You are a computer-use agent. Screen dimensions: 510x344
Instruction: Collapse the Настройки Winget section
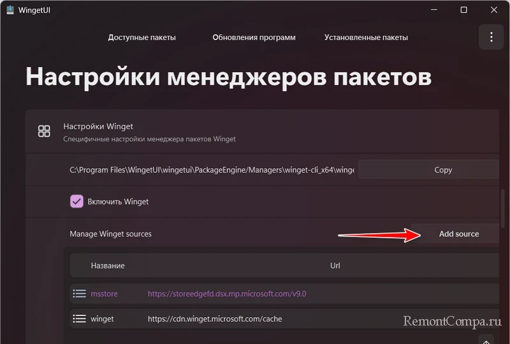click(255, 131)
